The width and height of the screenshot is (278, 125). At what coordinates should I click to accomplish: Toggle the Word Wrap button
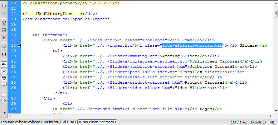coord(4,78)
